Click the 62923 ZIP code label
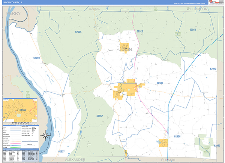This screenshot has width=225, height=163. coord(217,145)
